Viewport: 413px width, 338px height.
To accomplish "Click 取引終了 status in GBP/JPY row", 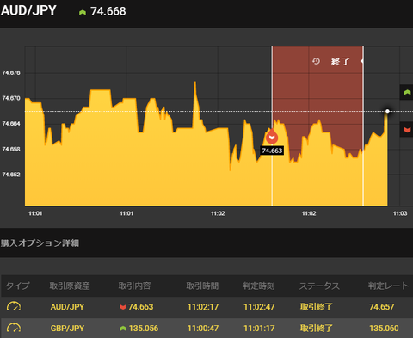I will tap(317, 329).
